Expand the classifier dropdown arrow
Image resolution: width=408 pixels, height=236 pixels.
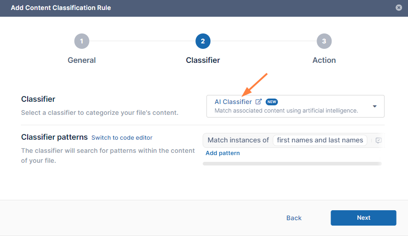tap(375, 106)
